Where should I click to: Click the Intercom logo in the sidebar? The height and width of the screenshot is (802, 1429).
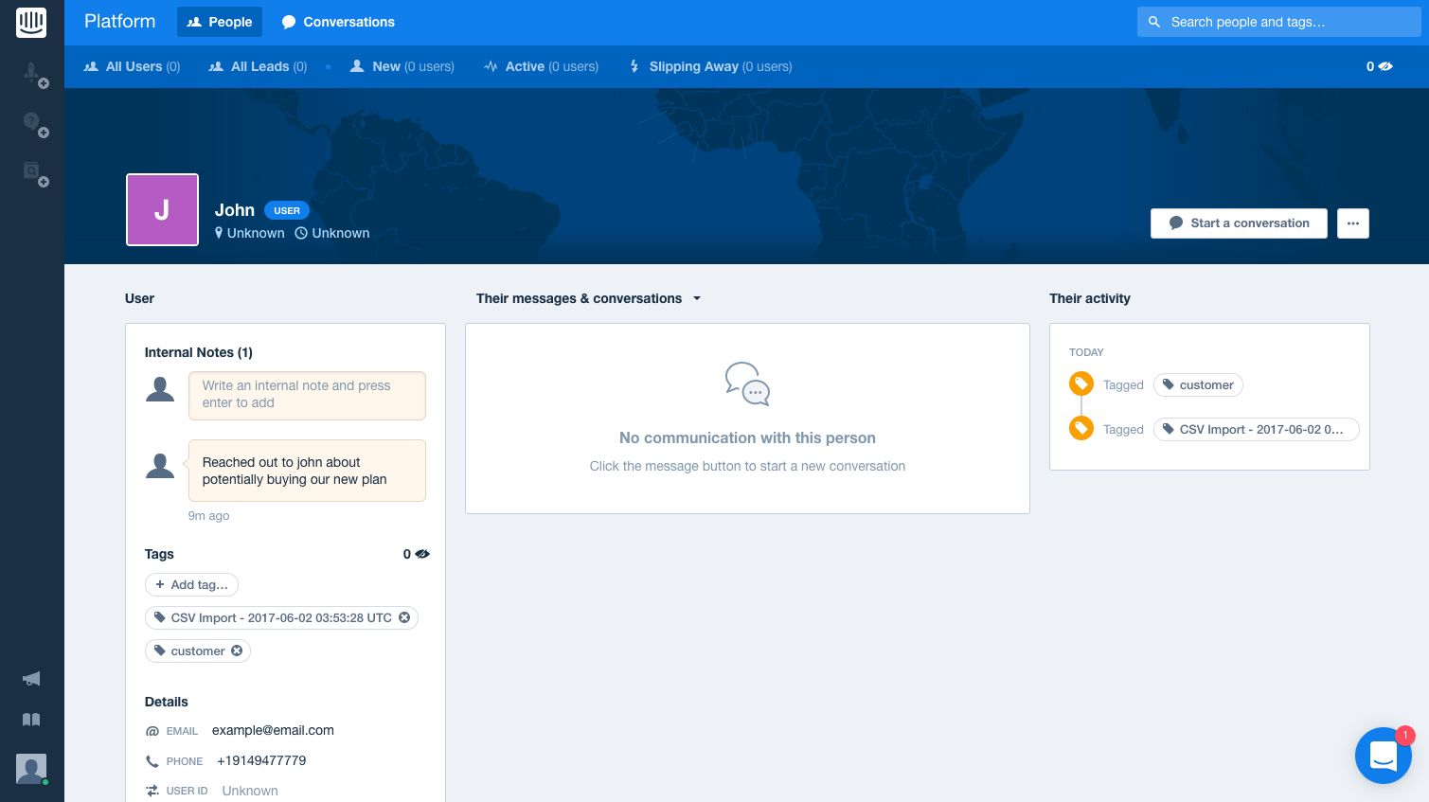31,22
